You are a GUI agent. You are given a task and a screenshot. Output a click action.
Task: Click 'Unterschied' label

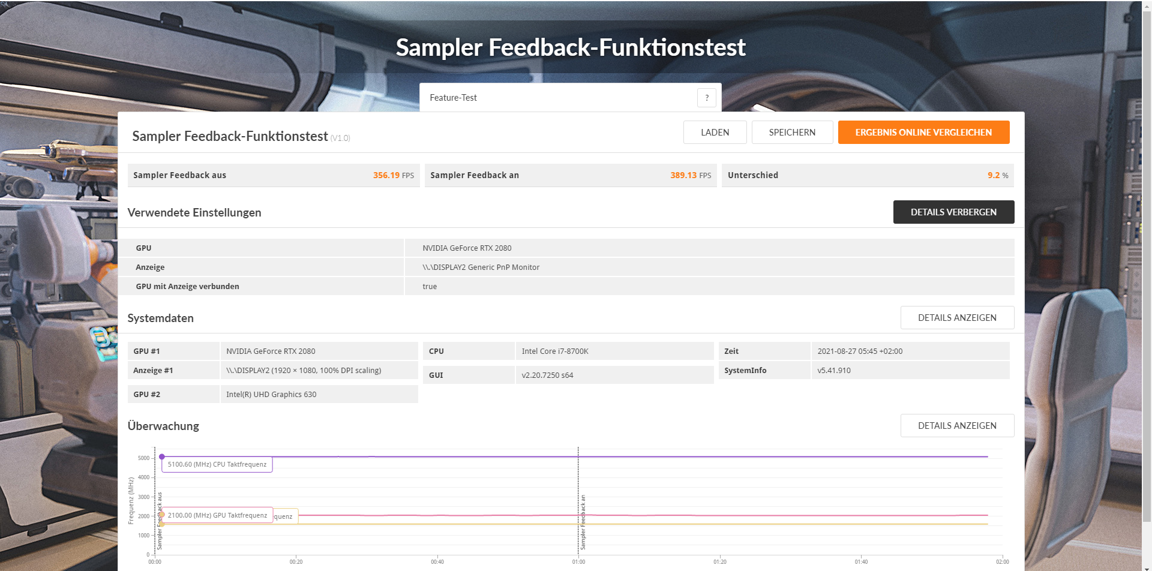click(x=753, y=176)
